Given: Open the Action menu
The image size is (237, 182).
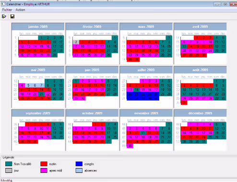Looking at the screenshot, I should tap(20, 10).
